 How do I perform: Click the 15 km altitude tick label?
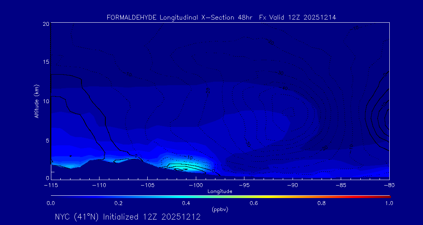coord(45,62)
